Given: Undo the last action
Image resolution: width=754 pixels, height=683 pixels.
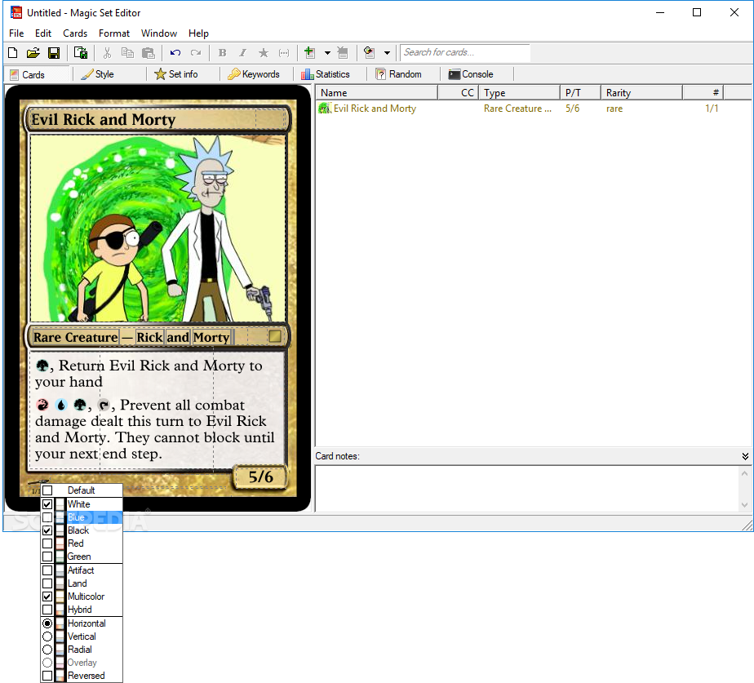Looking at the screenshot, I should (x=175, y=53).
